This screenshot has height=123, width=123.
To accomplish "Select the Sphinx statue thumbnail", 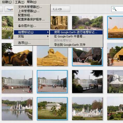I will [52, 56].
